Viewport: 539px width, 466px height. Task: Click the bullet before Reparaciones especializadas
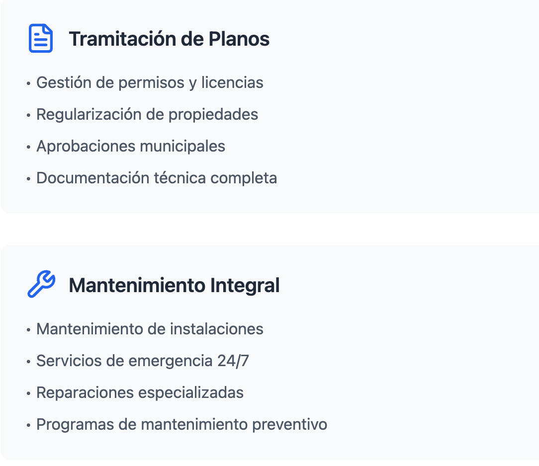point(28,393)
